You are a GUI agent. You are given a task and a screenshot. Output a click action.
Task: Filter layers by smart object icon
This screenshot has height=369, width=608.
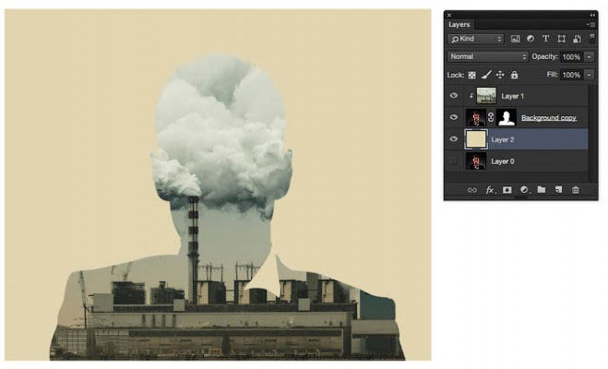[577, 39]
